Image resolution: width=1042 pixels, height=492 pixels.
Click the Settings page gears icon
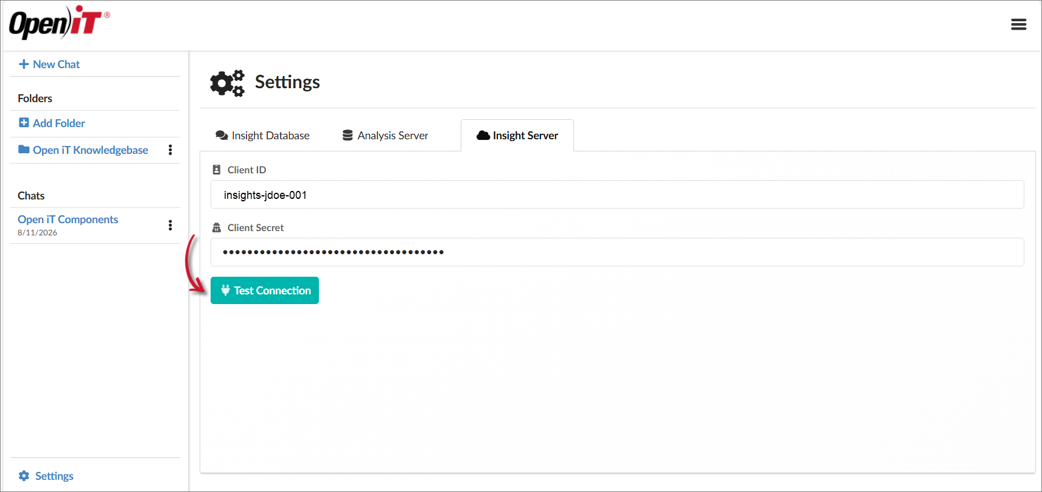(x=227, y=83)
